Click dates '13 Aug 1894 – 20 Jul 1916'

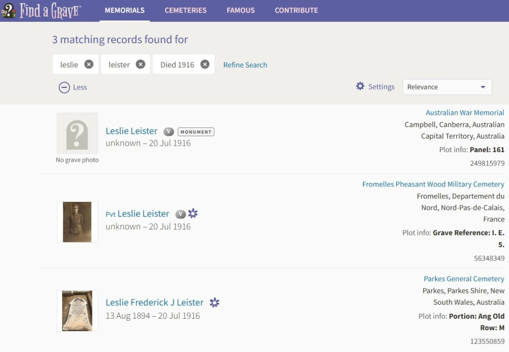point(153,316)
